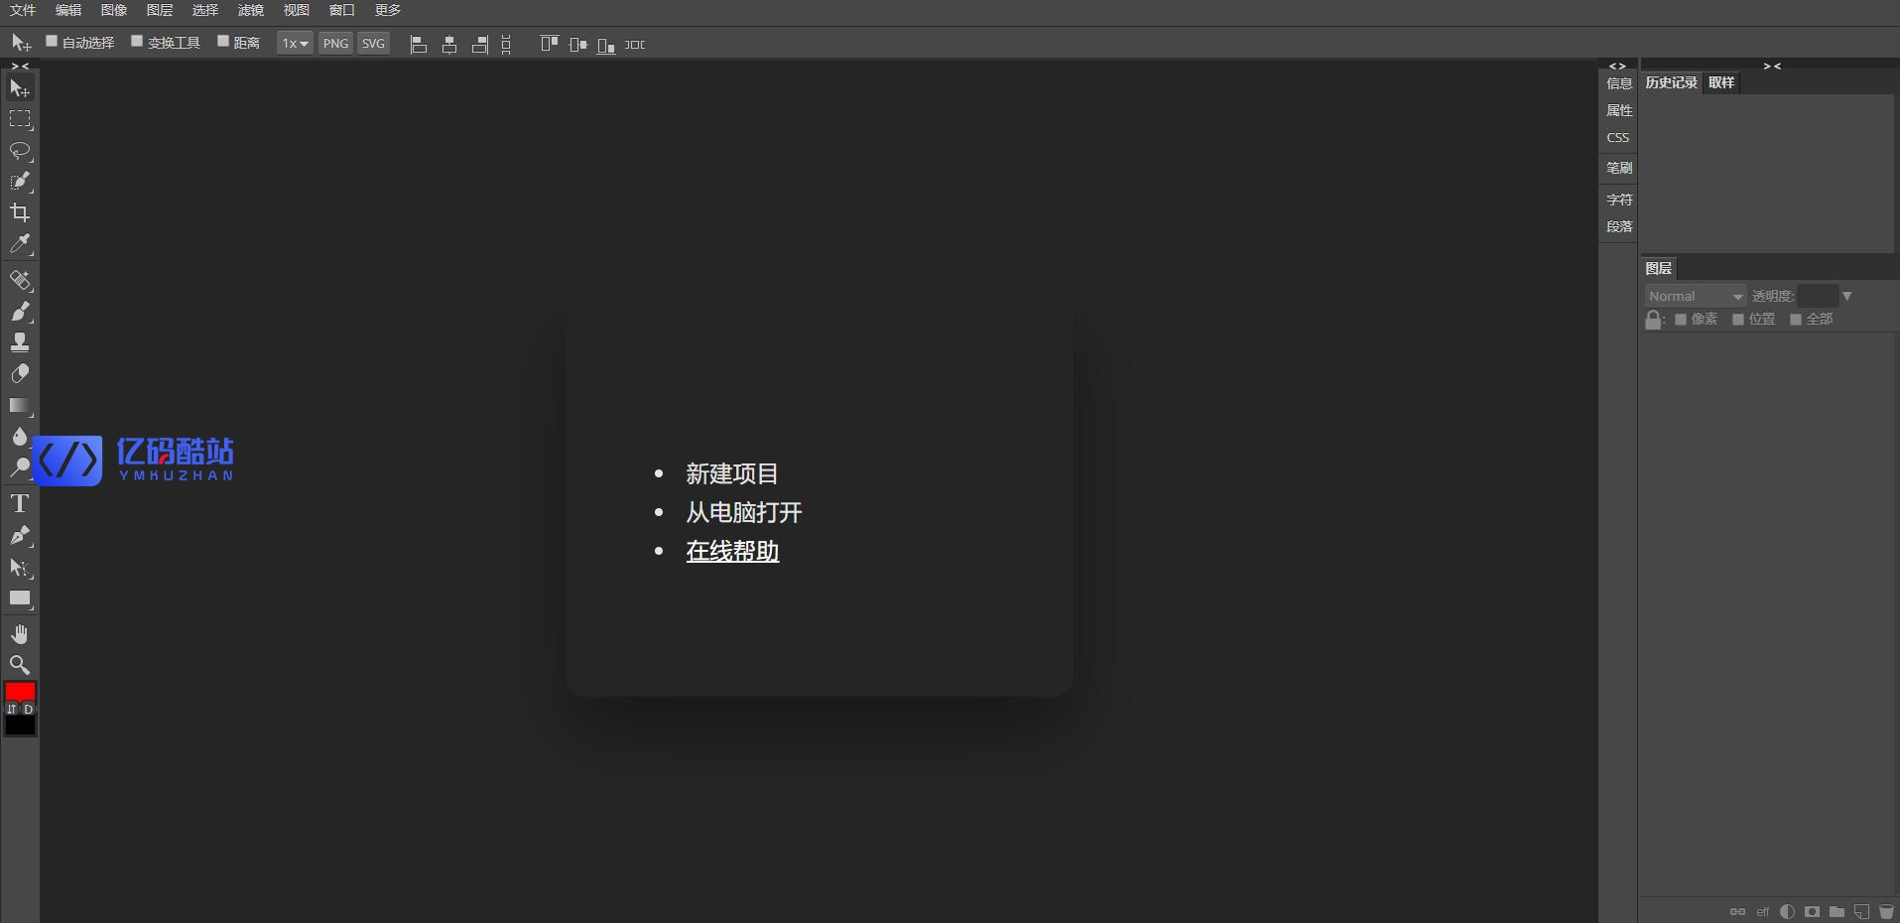1900x923 pixels.
Task: Select the Blur droplet tool
Action: click(x=20, y=437)
